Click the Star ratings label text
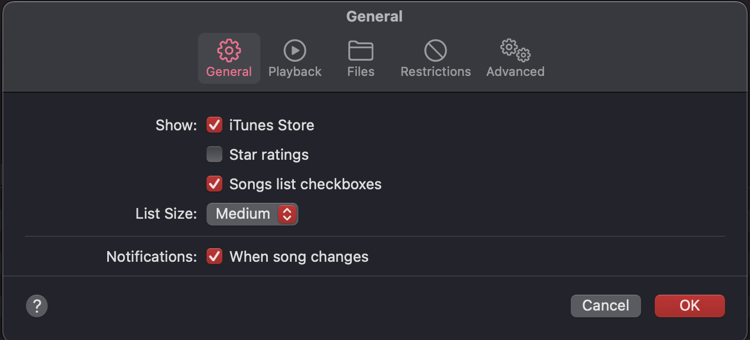This screenshot has width=750, height=340. click(269, 155)
